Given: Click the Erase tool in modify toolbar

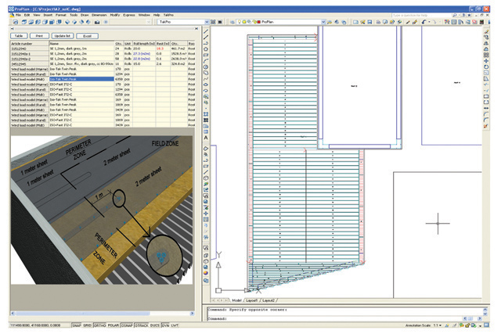Looking at the screenshot, I should (x=486, y=31).
